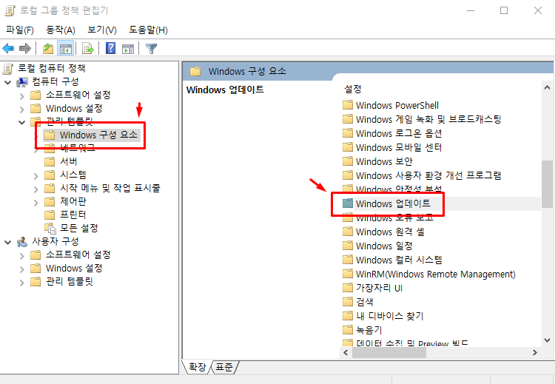Image resolution: width=555 pixels, height=384 pixels.
Task: Minimize the 로컬 그룹 정책 편집기 window
Action: pyautogui.click(x=471, y=10)
